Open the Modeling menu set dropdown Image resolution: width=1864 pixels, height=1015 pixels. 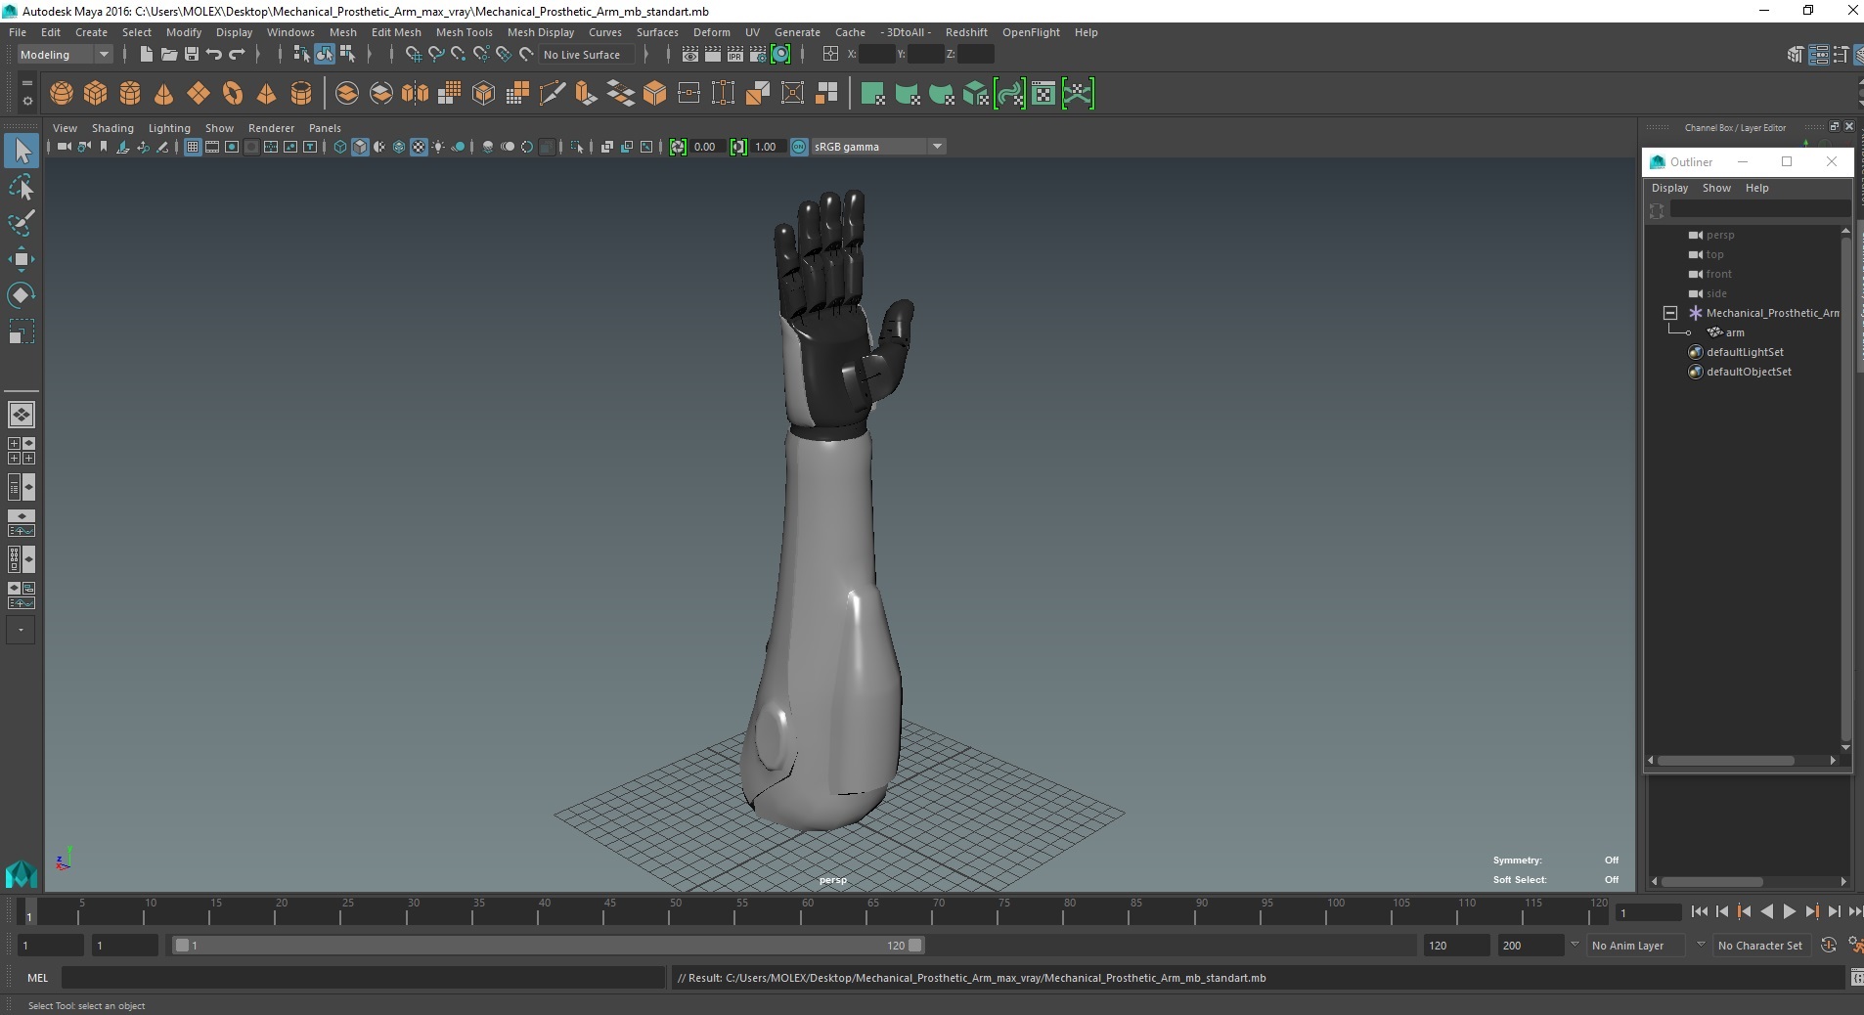tap(65, 55)
